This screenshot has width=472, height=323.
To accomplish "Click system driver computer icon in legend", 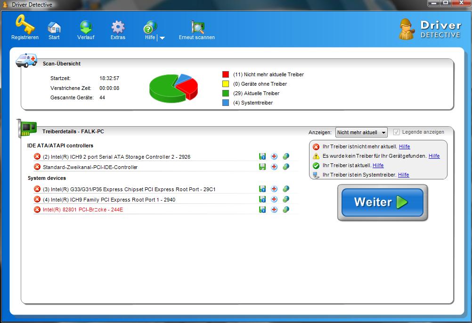I will pos(316,175).
